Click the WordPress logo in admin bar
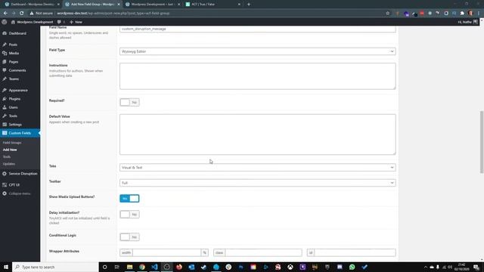Screen dimensions: 484x272 (x=5, y=22)
